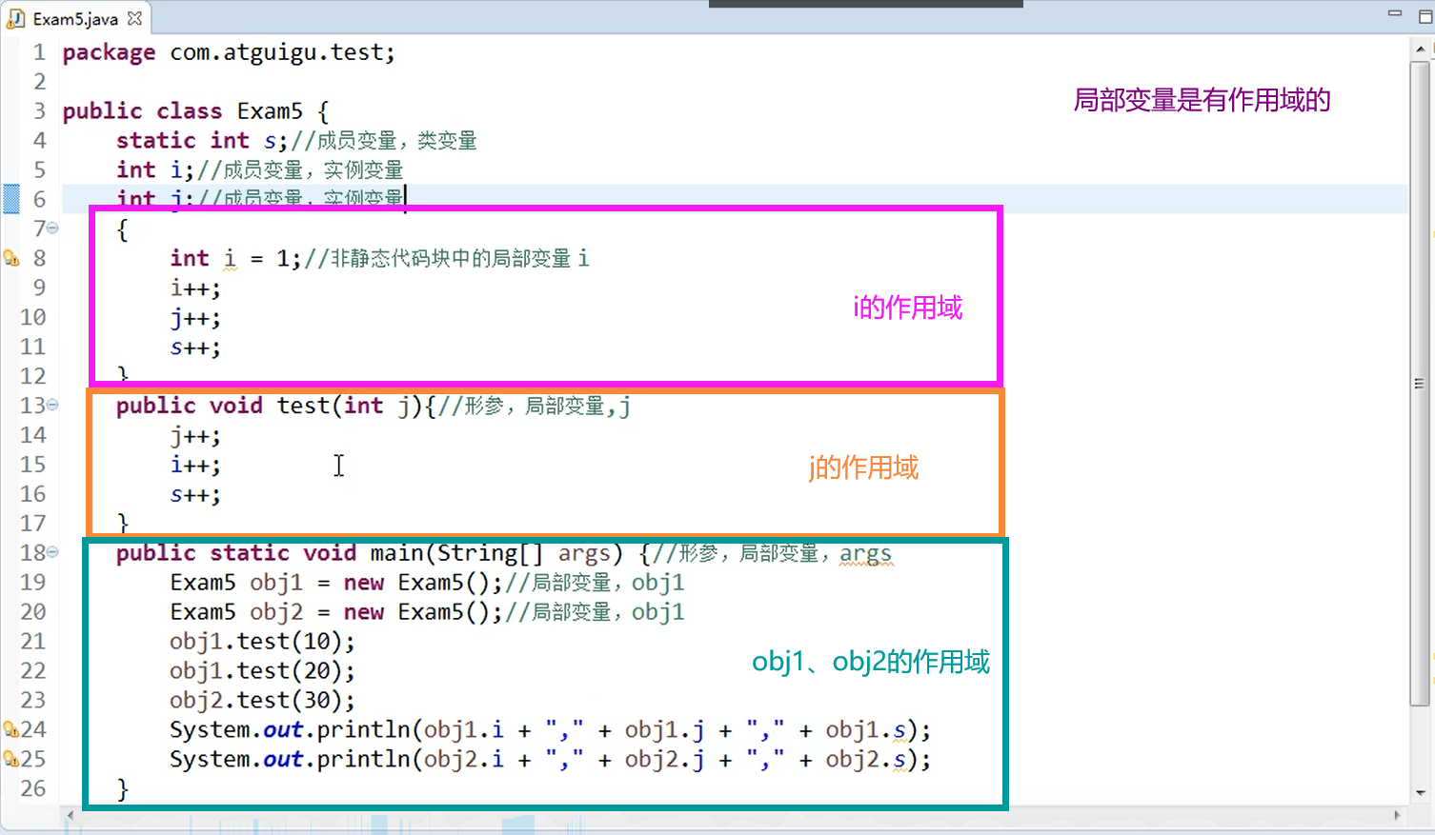Click the 'obj2.test(30);' call
The image size is (1435, 835).
coord(262,701)
